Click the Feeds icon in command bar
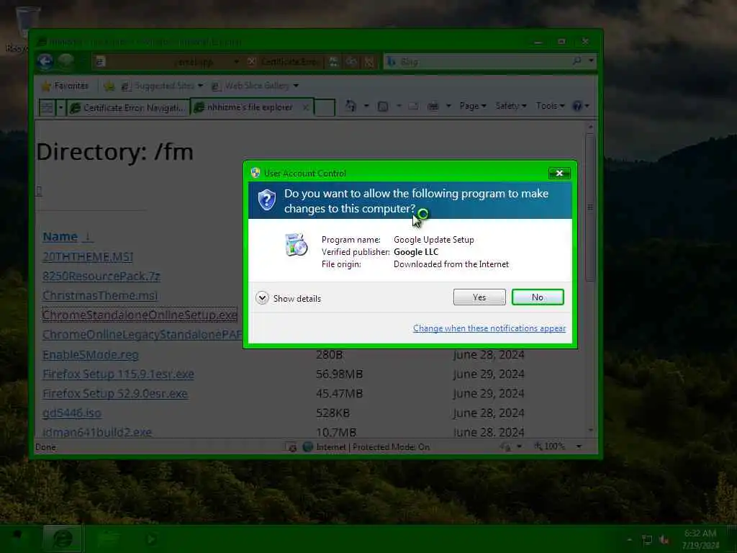Screen dimensions: 737x553 coord(383,107)
